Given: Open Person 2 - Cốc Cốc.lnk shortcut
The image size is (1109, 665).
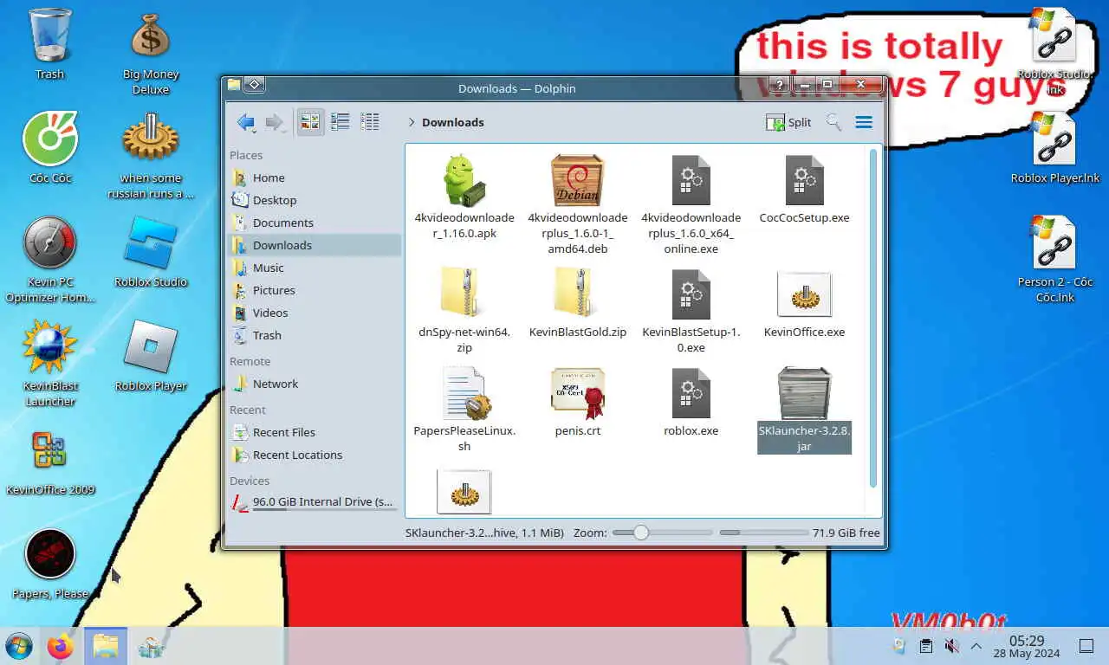Looking at the screenshot, I should (x=1054, y=260).
